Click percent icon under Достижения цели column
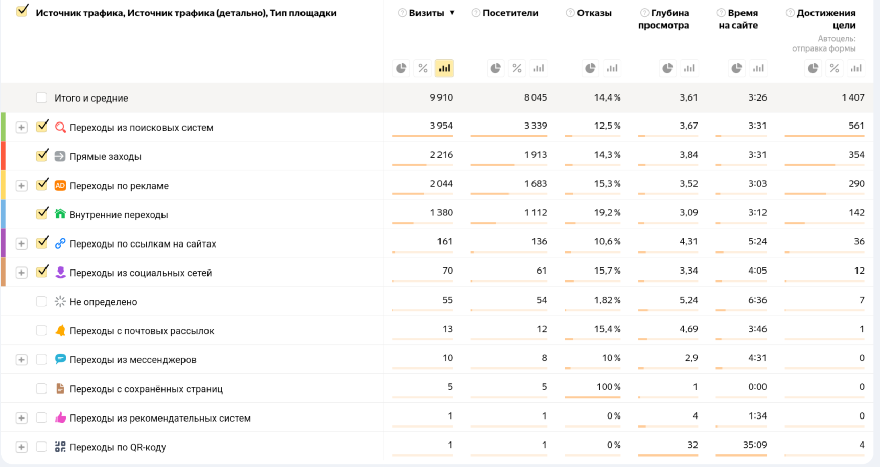 (834, 68)
